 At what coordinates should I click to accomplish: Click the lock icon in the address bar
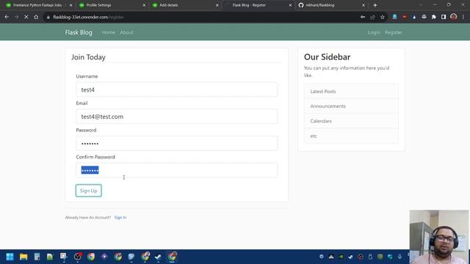pos(48,18)
